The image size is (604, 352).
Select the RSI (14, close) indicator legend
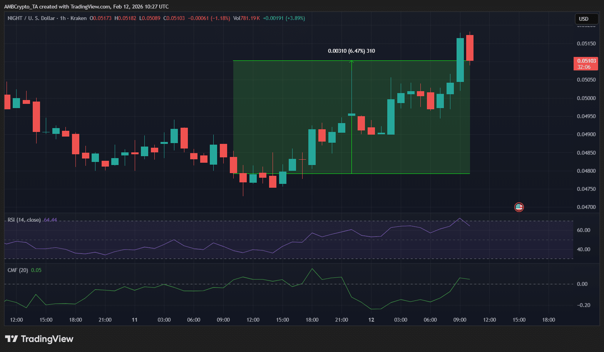(x=24, y=220)
